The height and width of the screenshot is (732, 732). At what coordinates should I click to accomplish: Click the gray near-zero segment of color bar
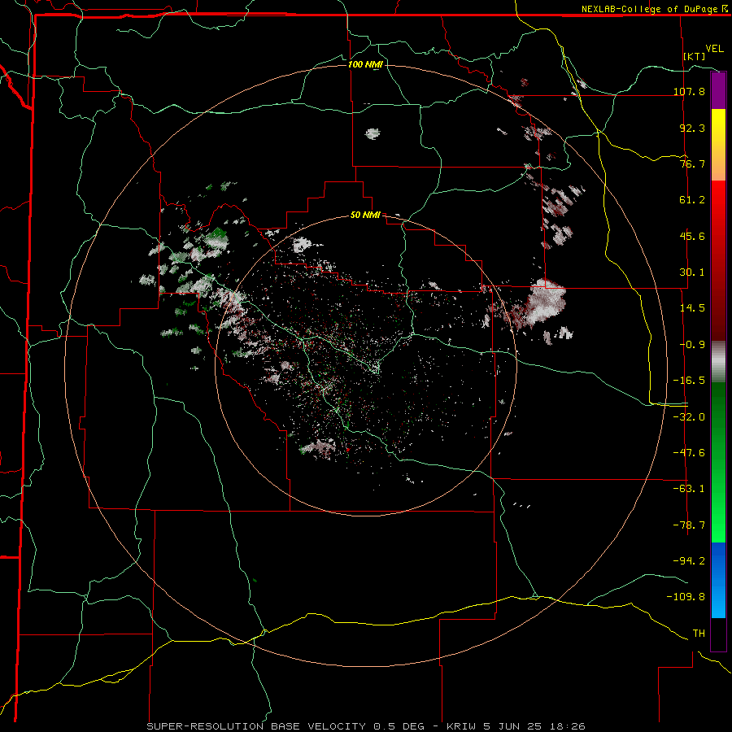[718, 361]
